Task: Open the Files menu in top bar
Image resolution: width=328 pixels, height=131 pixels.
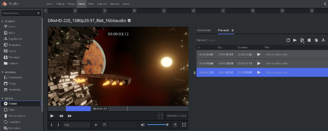Action: pos(91,4)
